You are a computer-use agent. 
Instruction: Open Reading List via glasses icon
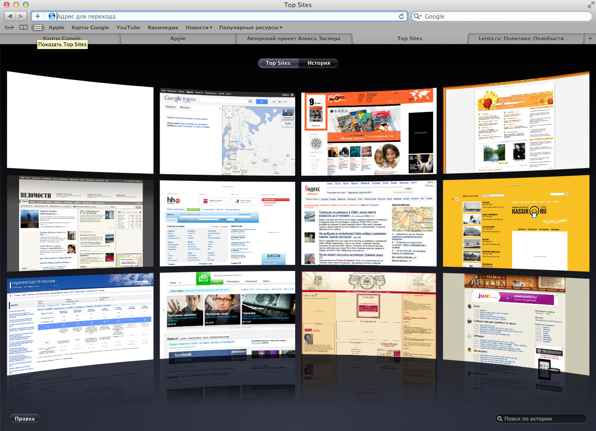pos(9,28)
